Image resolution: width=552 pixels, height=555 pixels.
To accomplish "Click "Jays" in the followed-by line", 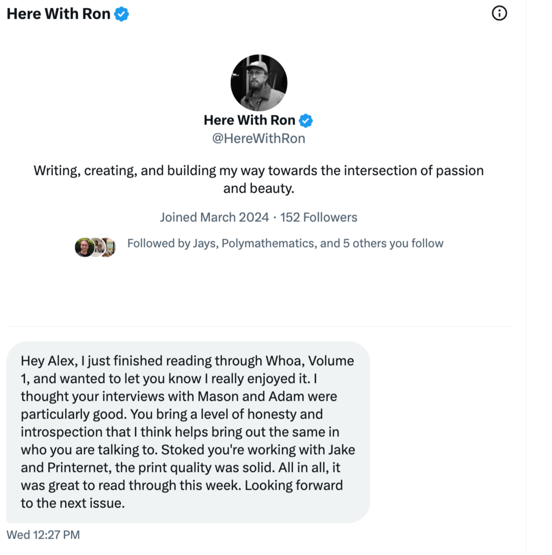I will tap(204, 244).
